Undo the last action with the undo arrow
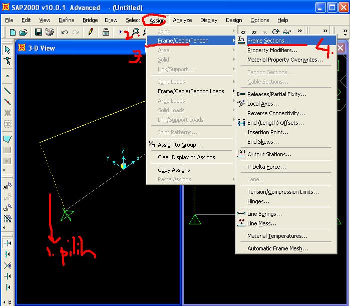 tap(65, 33)
